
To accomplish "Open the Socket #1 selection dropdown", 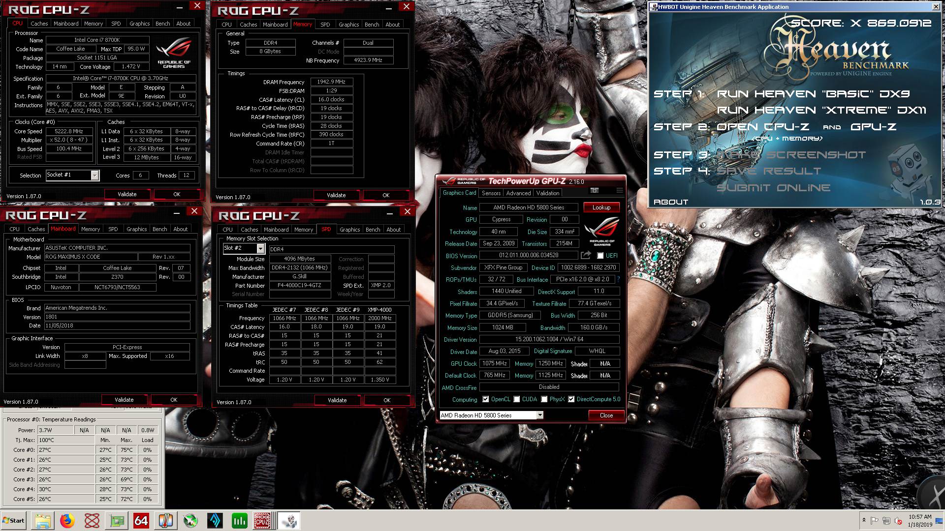I will [95, 176].
